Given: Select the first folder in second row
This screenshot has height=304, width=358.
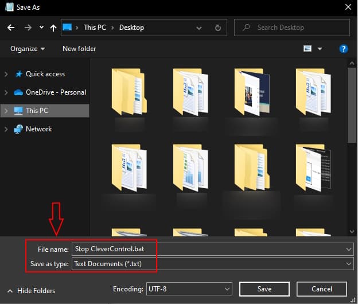Looking at the screenshot, I should pos(129,167).
